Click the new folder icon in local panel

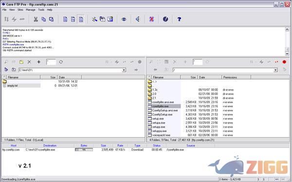(21, 62)
